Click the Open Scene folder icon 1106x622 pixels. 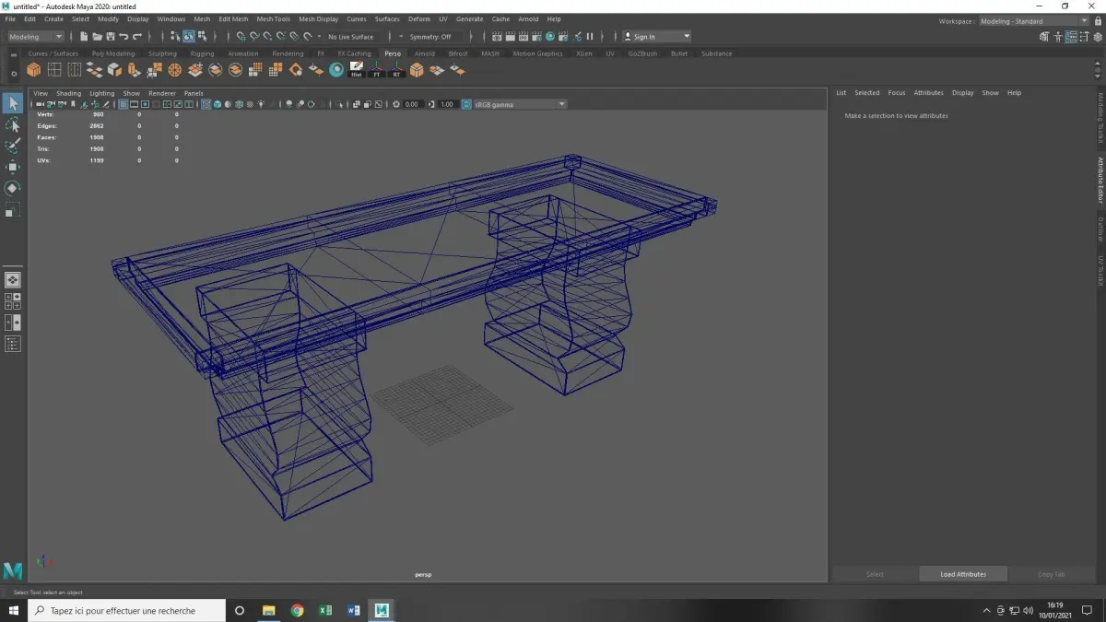97,37
